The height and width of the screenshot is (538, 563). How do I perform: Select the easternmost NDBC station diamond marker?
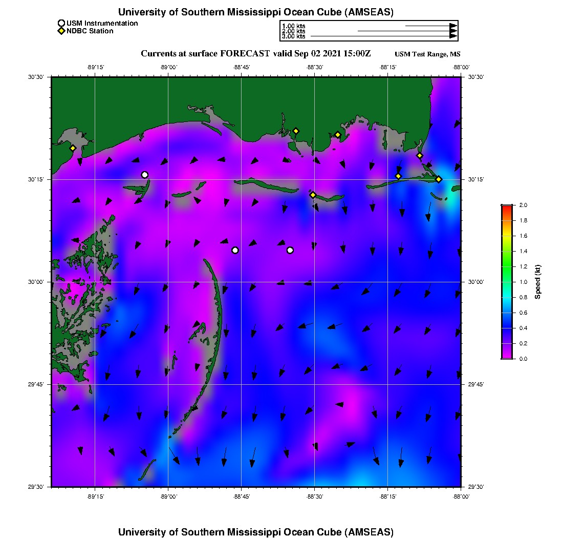point(439,179)
